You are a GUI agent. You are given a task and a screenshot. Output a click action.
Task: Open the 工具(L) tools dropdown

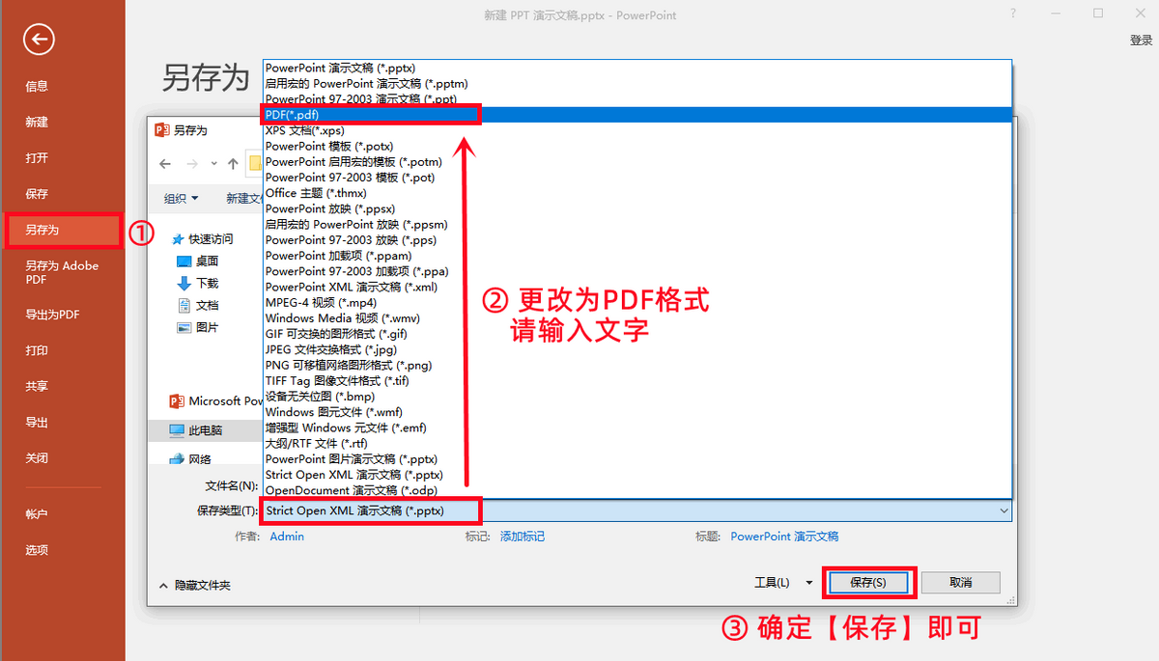(x=783, y=583)
